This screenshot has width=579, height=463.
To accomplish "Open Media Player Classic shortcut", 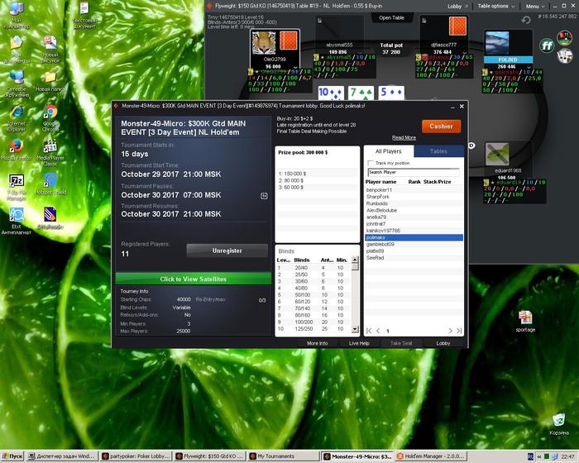I will pos(50,147).
